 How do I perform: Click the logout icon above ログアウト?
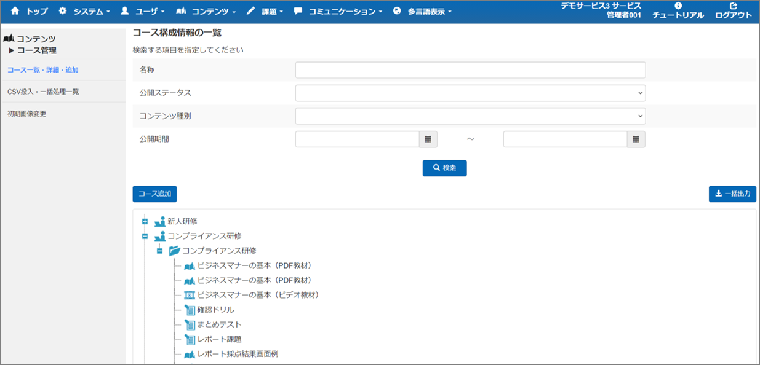[735, 6]
